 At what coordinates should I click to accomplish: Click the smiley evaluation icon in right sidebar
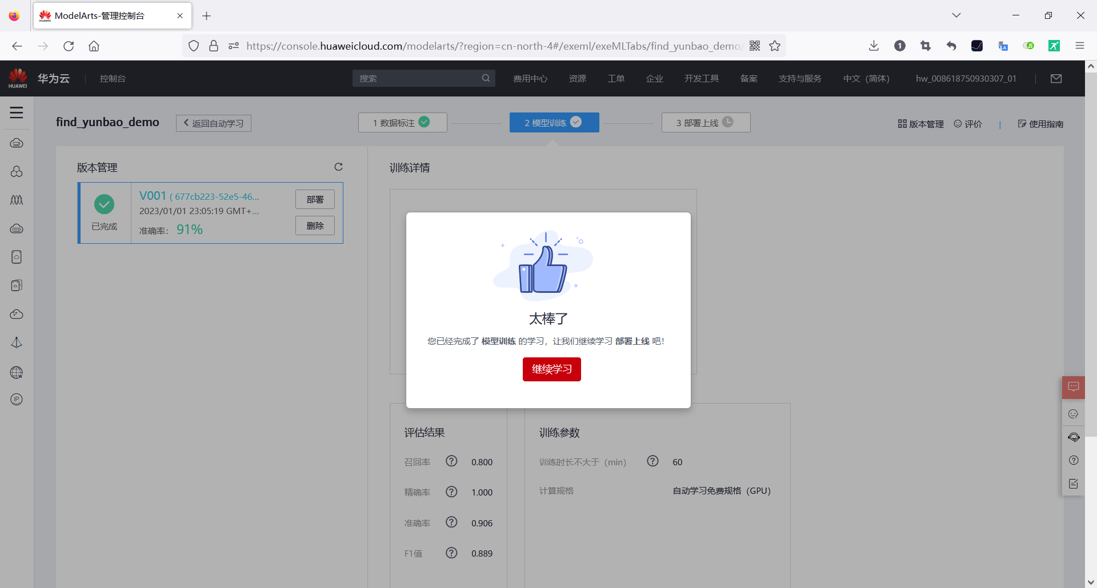(x=1074, y=414)
